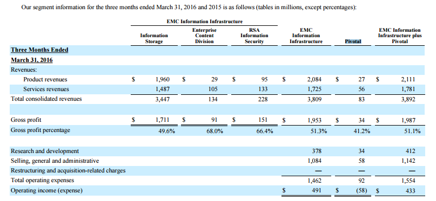Click the 491 operating income value
The width and height of the screenshot is (436, 201).
point(317,191)
